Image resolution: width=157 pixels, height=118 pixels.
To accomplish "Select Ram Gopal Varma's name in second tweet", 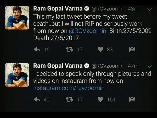I will tap(58, 66).
